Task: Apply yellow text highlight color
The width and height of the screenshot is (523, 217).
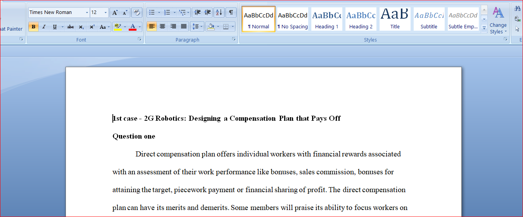Action: pyautogui.click(x=117, y=27)
